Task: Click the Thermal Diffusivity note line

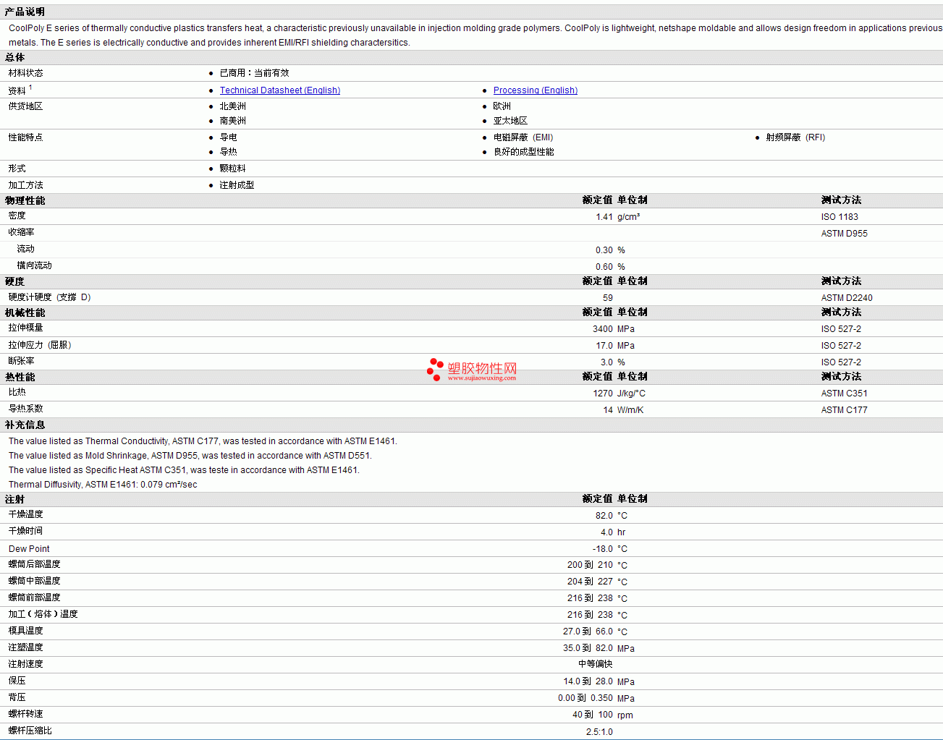Action: pyautogui.click(x=103, y=485)
